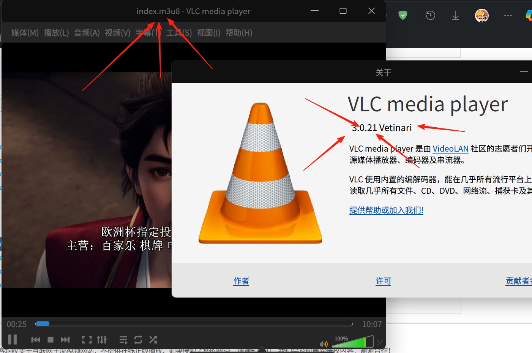Click the elapsed time 00:25
532x353 pixels.
click(x=17, y=324)
